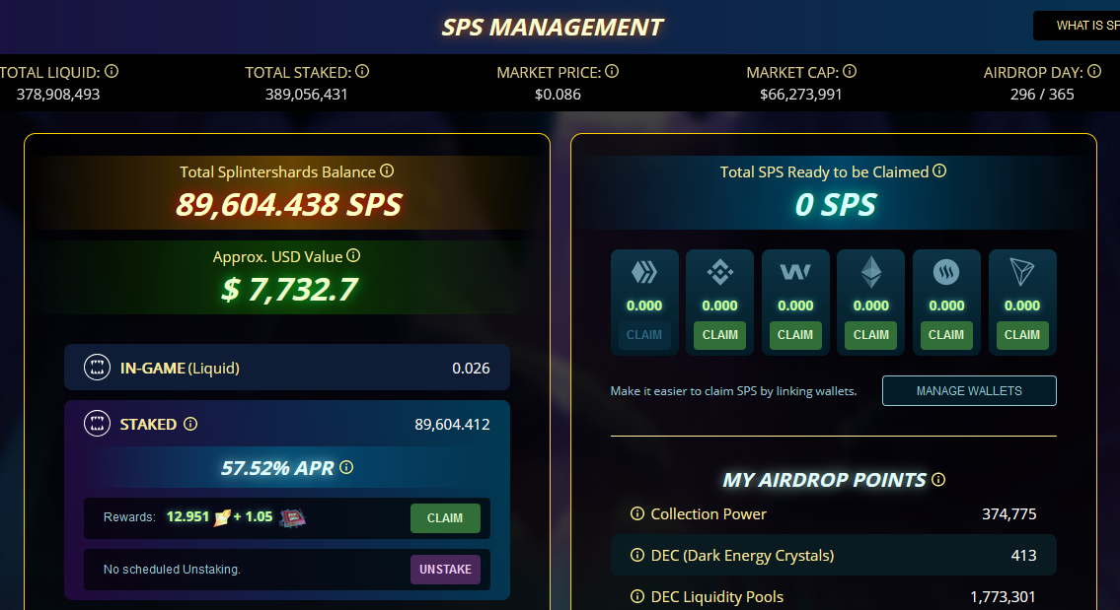This screenshot has width=1120, height=610.
Task: Click the Unstake button
Action: click(x=445, y=570)
